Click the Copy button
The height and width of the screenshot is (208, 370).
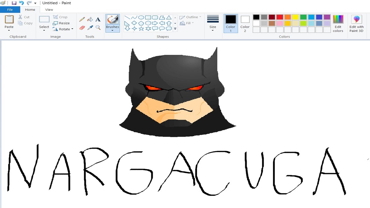click(25, 23)
